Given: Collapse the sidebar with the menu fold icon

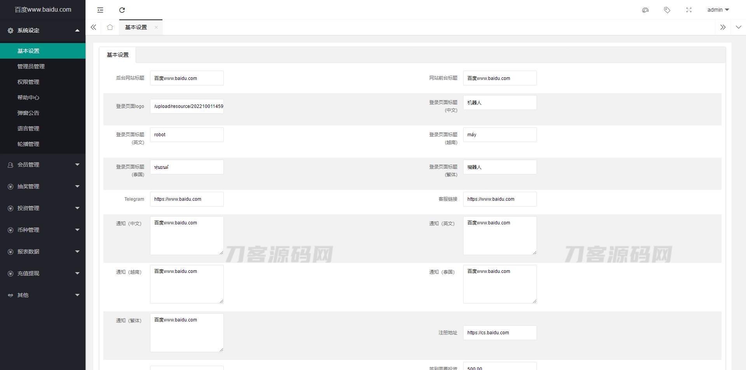Looking at the screenshot, I should 100,10.
